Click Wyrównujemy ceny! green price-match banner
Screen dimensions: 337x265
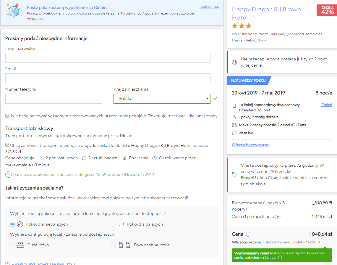tap(281, 255)
